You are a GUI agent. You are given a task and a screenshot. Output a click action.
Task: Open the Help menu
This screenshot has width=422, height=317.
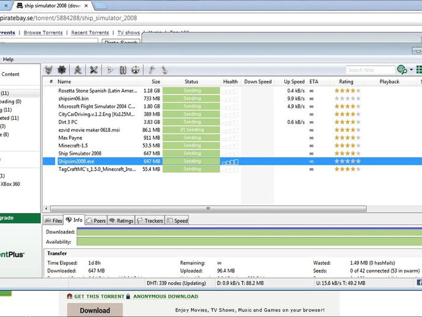tap(8, 59)
